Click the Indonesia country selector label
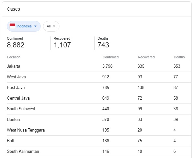194x158 pixels. [24, 26]
